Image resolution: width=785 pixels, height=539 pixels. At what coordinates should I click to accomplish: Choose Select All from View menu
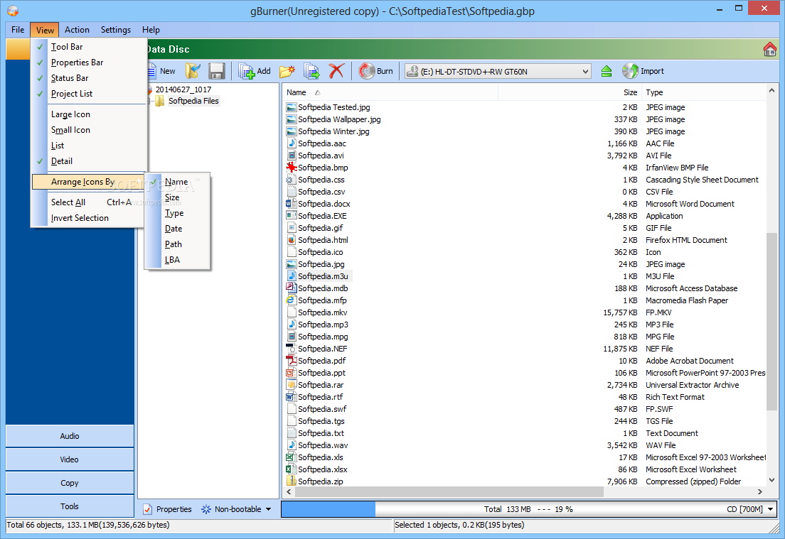[x=88, y=202]
